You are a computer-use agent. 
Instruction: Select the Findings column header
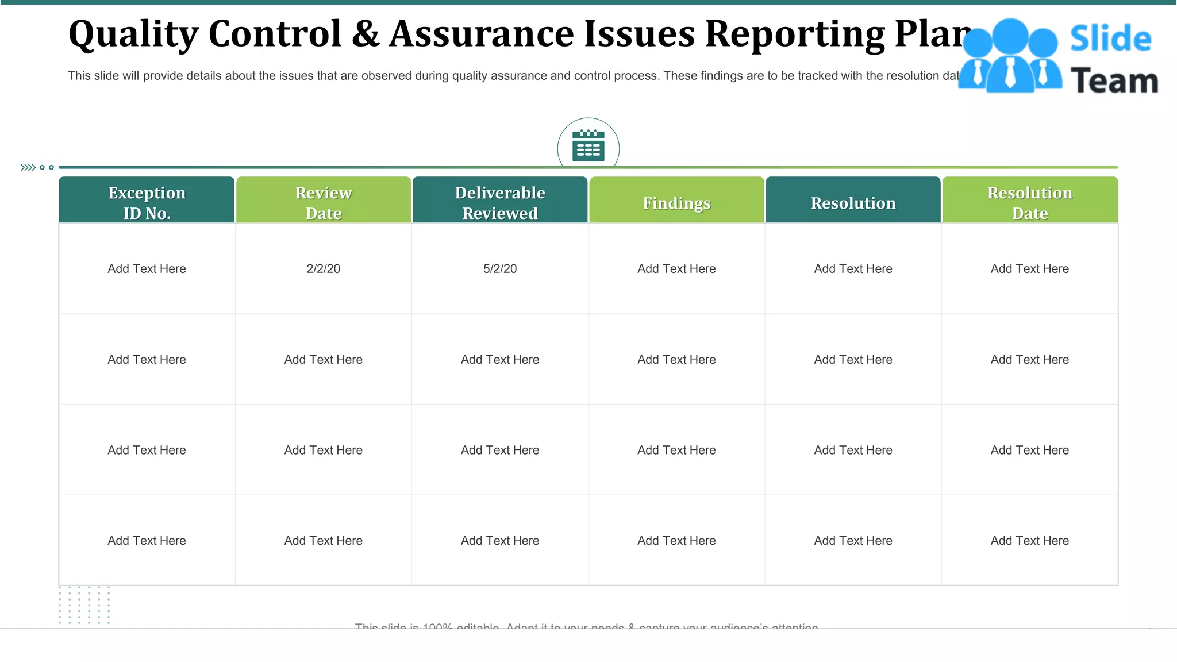pyautogui.click(x=676, y=202)
